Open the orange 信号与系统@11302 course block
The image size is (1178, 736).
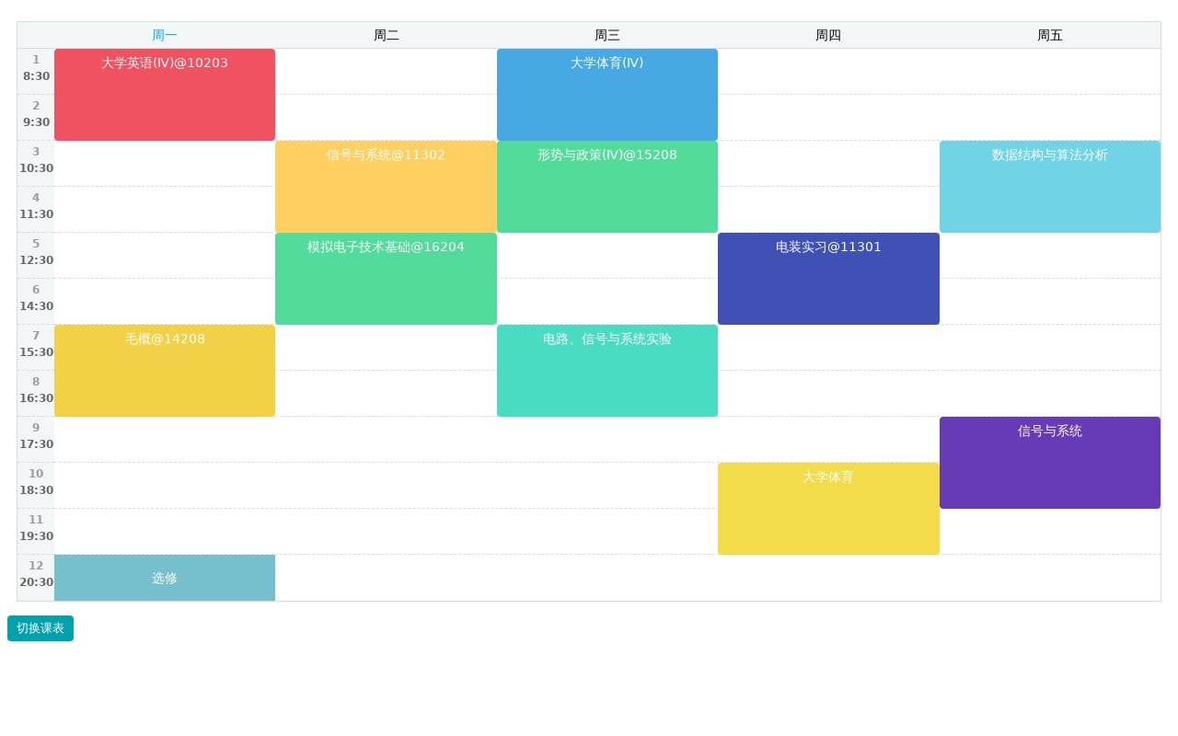[387, 187]
